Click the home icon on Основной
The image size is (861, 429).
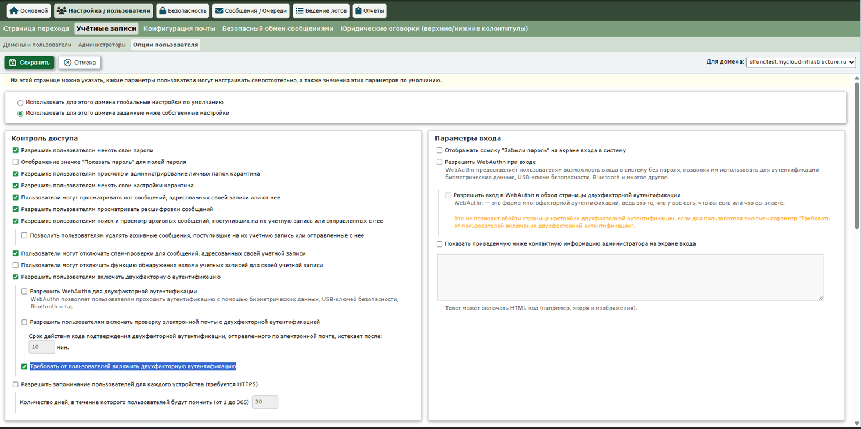[x=14, y=11]
